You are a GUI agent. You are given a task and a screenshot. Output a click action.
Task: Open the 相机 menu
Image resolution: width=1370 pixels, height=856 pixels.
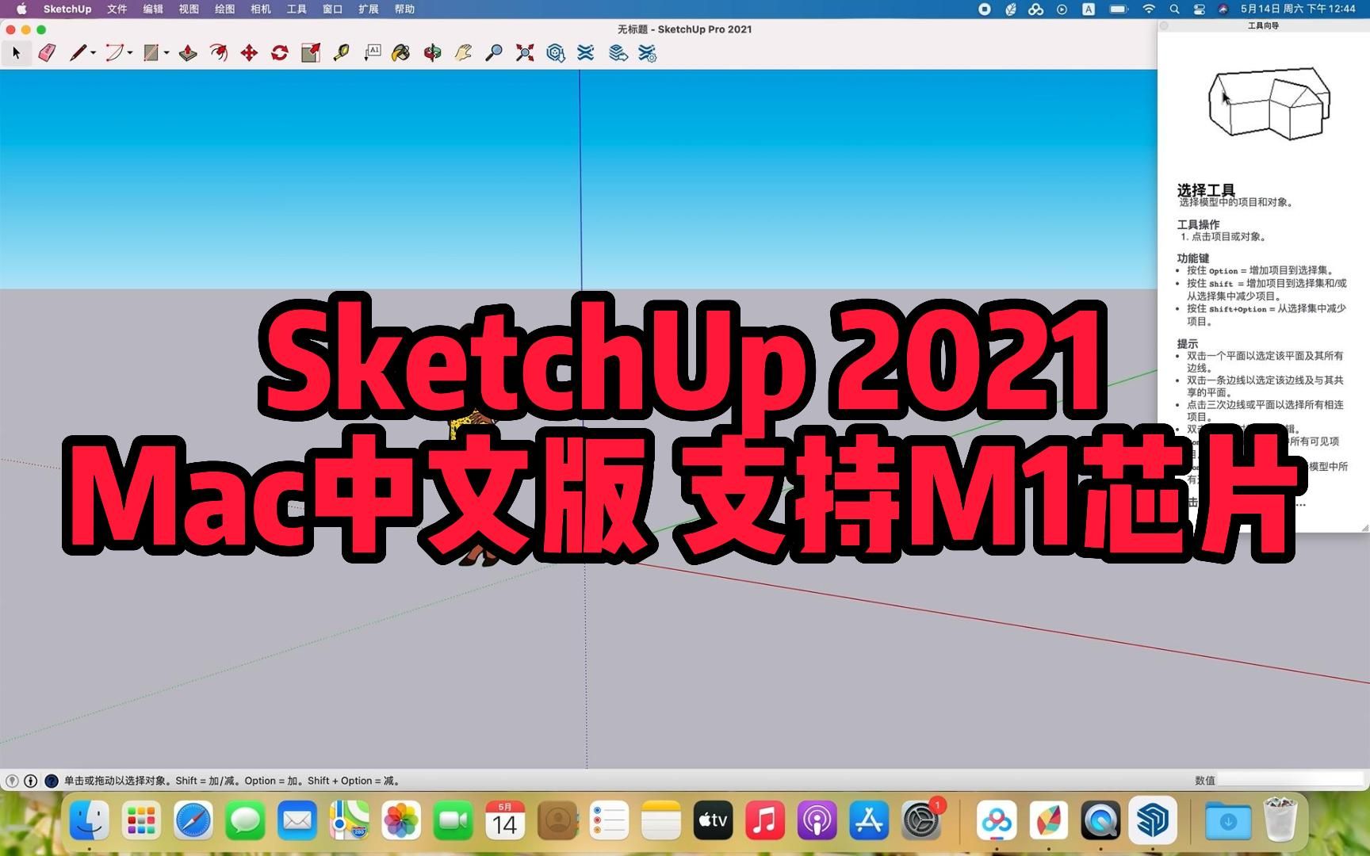point(261,9)
